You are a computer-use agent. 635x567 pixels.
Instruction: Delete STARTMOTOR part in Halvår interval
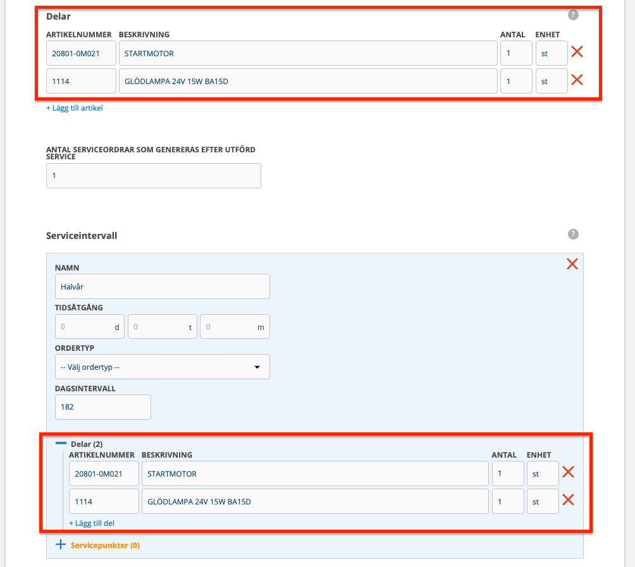tap(568, 472)
